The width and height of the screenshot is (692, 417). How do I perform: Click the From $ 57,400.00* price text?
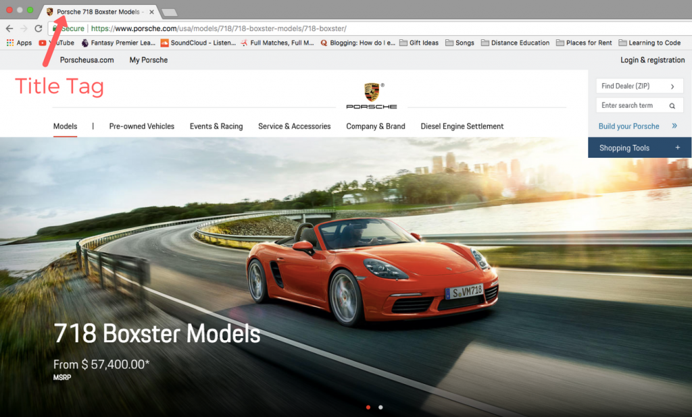click(x=101, y=364)
